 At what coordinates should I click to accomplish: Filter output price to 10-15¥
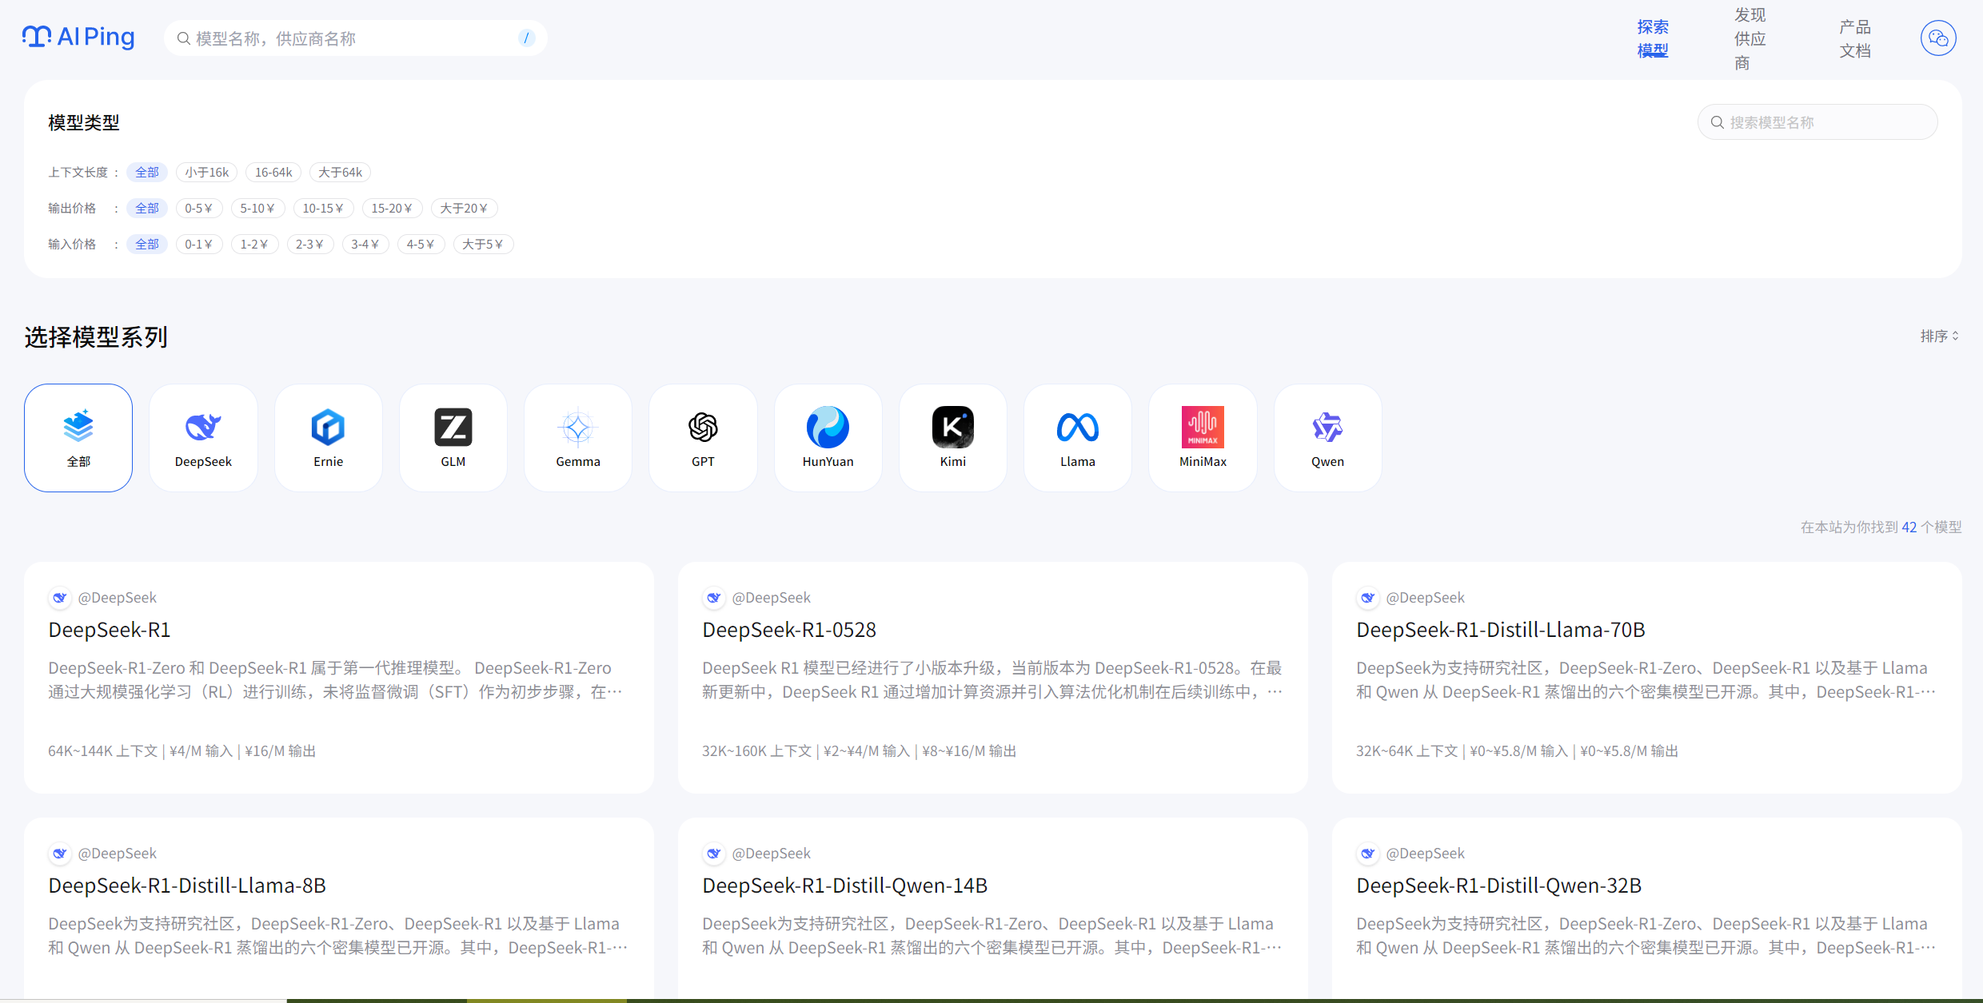pyautogui.click(x=323, y=209)
